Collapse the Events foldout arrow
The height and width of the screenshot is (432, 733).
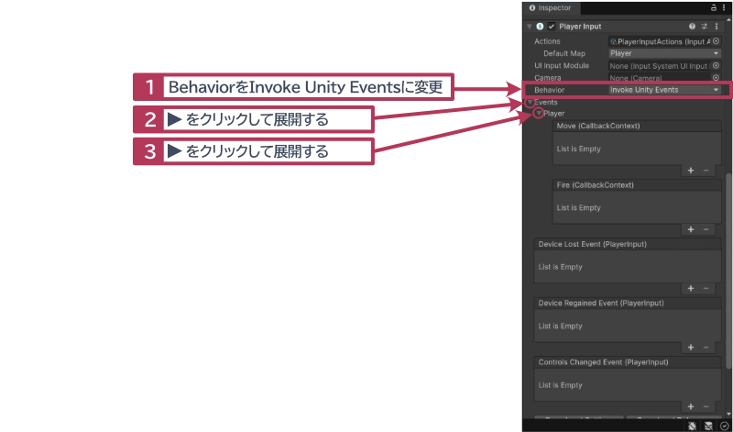click(x=529, y=103)
